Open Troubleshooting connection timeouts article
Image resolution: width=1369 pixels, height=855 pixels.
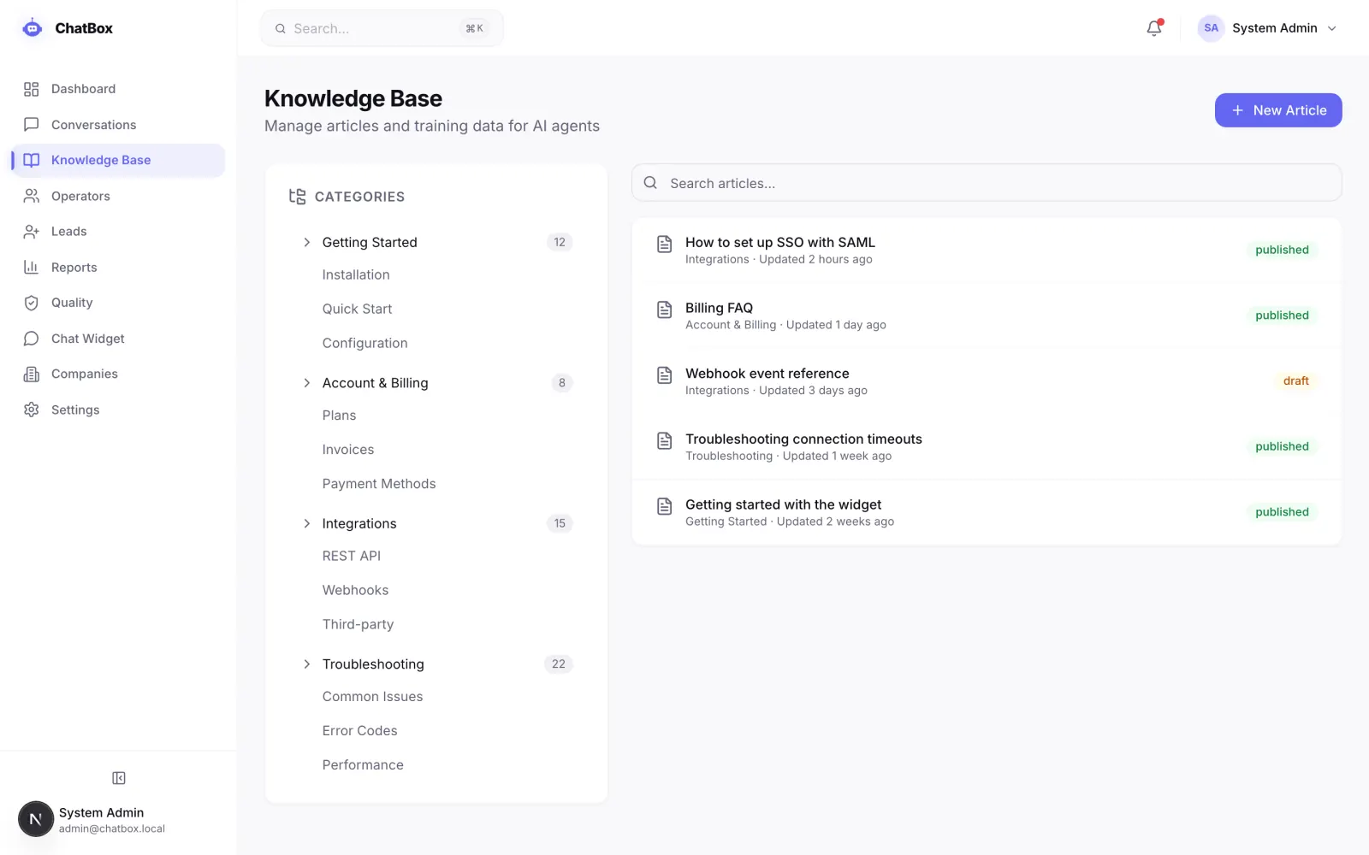coord(987,447)
